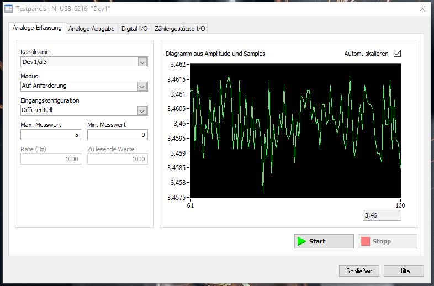This screenshot has height=286, width=434.
Task: Click the 3,462 y-axis label
Action: [x=178, y=65]
